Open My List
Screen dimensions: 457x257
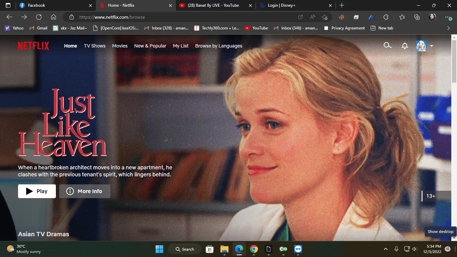click(x=181, y=46)
